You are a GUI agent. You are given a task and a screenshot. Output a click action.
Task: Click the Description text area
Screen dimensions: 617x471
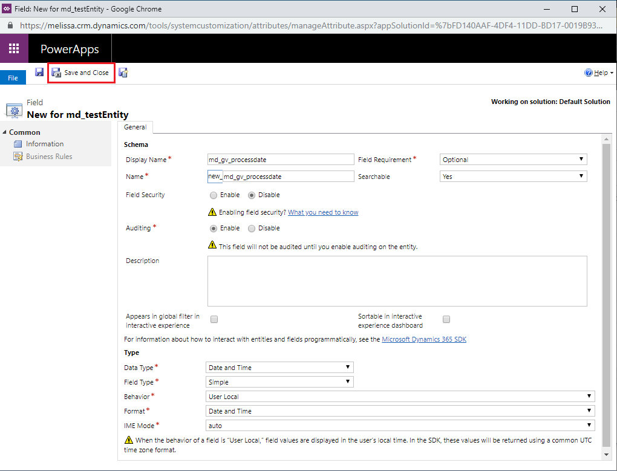click(397, 281)
